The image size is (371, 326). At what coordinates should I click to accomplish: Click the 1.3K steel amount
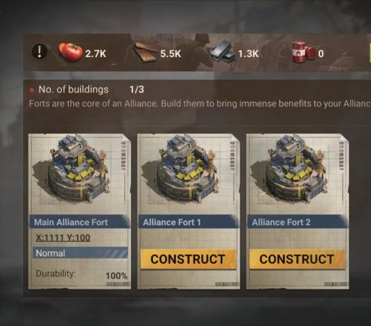(x=248, y=54)
